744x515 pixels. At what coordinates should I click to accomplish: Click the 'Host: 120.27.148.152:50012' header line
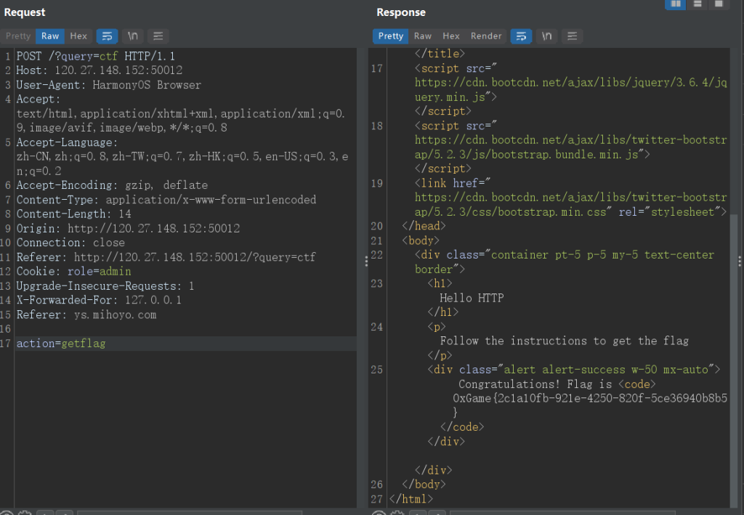coord(100,70)
